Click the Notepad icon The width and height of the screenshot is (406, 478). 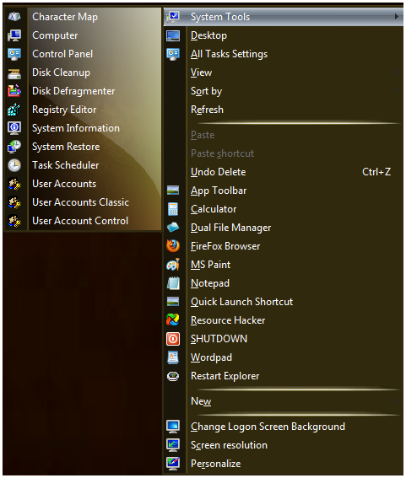[173, 283]
